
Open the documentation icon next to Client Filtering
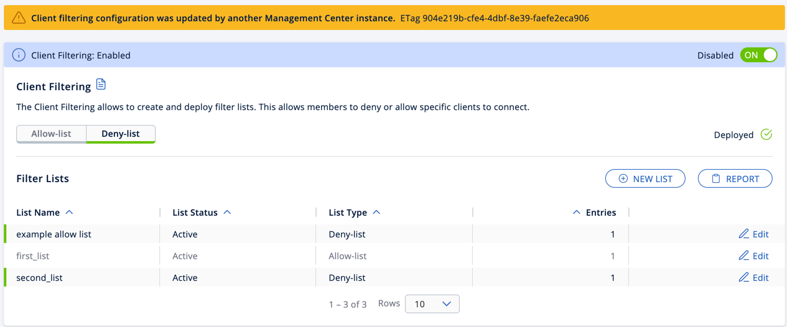tap(101, 85)
